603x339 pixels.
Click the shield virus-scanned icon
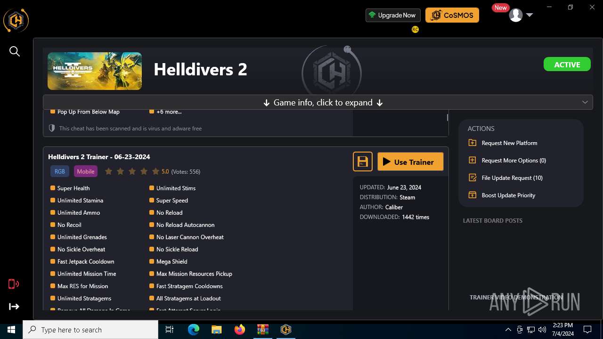click(x=52, y=128)
